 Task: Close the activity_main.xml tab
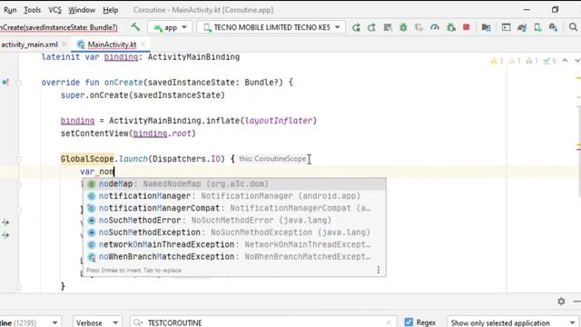point(64,45)
